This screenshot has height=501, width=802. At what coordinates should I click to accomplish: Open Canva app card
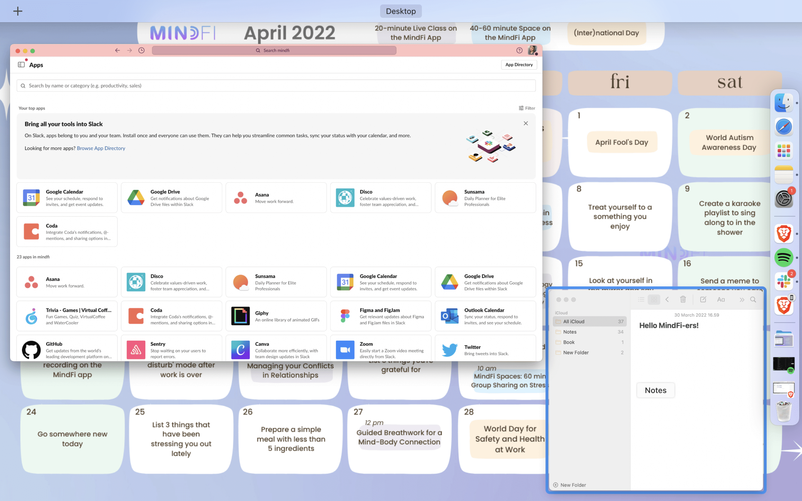(276, 349)
